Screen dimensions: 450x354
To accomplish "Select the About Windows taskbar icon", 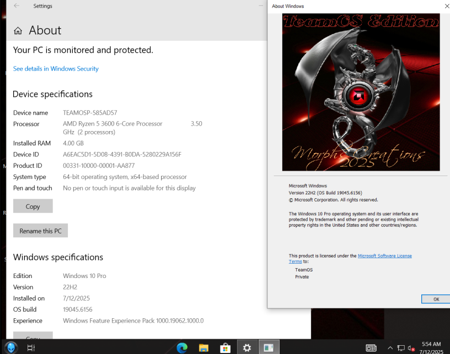I will pos(269,347).
